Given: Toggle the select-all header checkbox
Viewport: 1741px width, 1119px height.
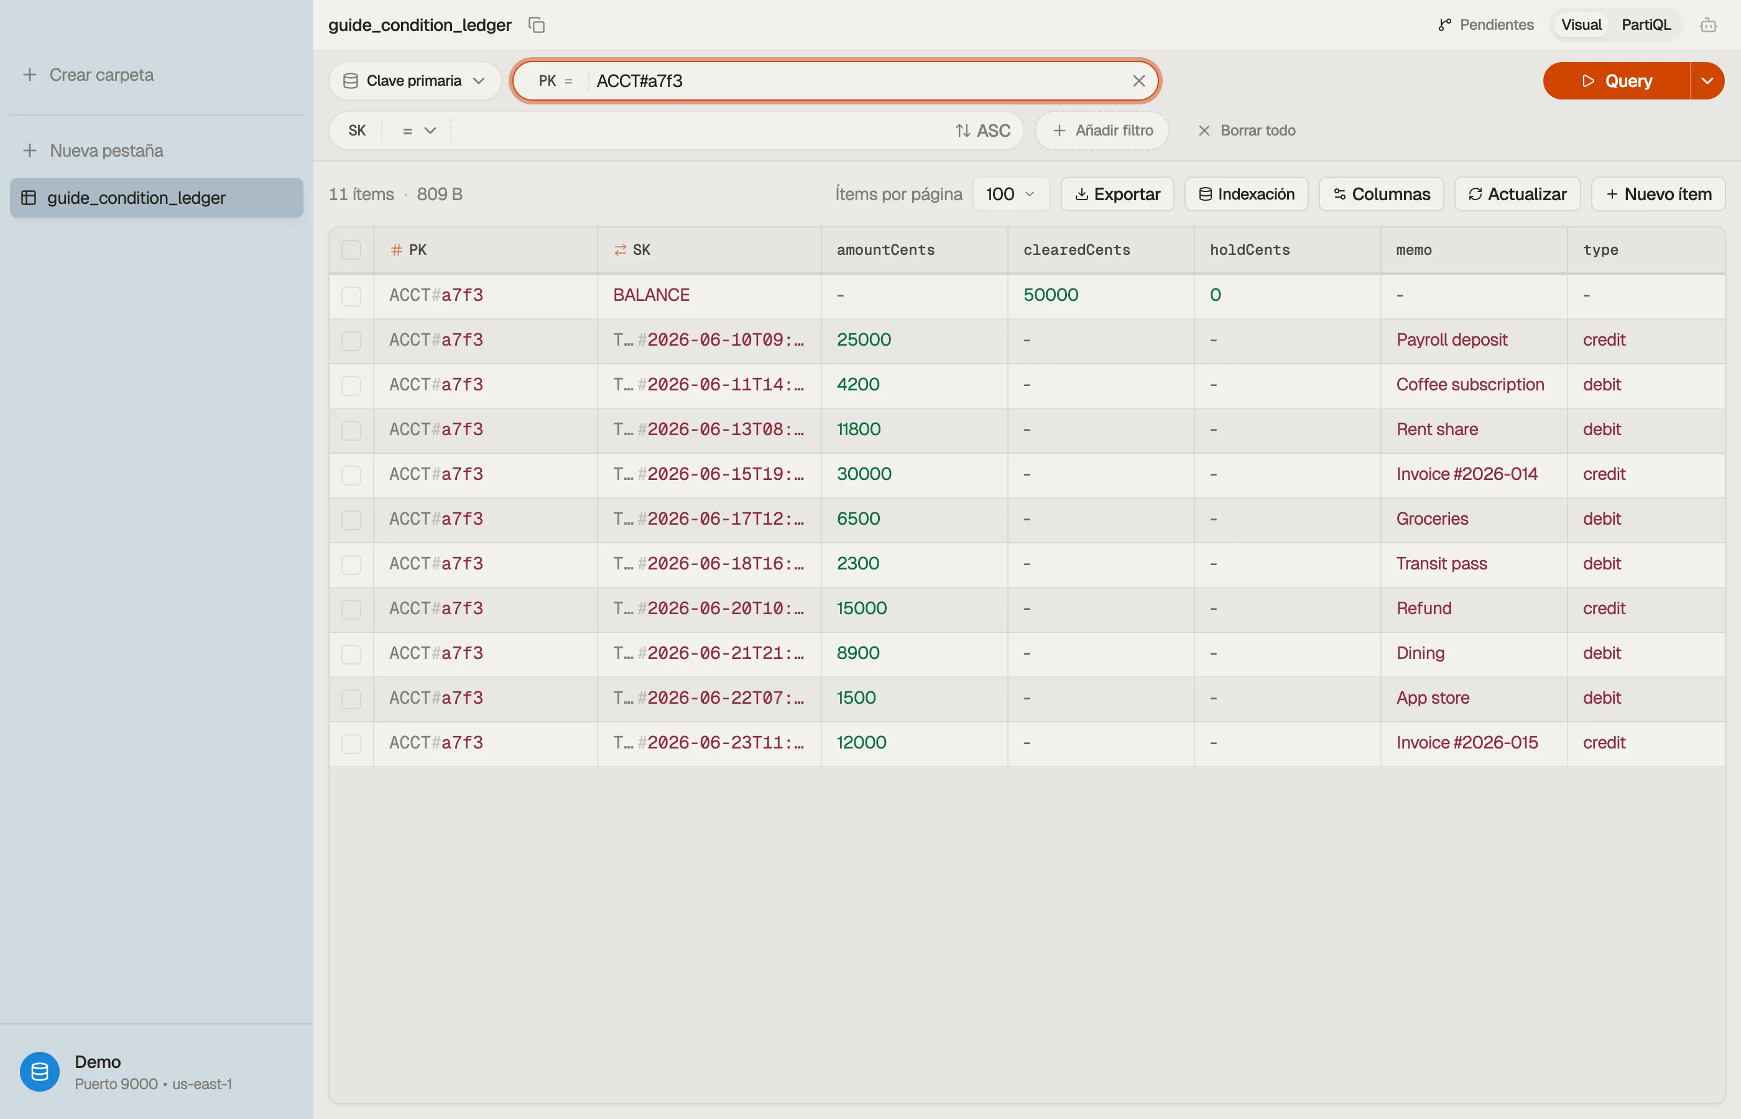Looking at the screenshot, I should 351,250.
